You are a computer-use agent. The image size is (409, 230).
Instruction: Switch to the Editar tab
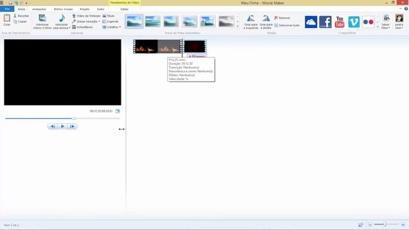(x=125, y=9)
